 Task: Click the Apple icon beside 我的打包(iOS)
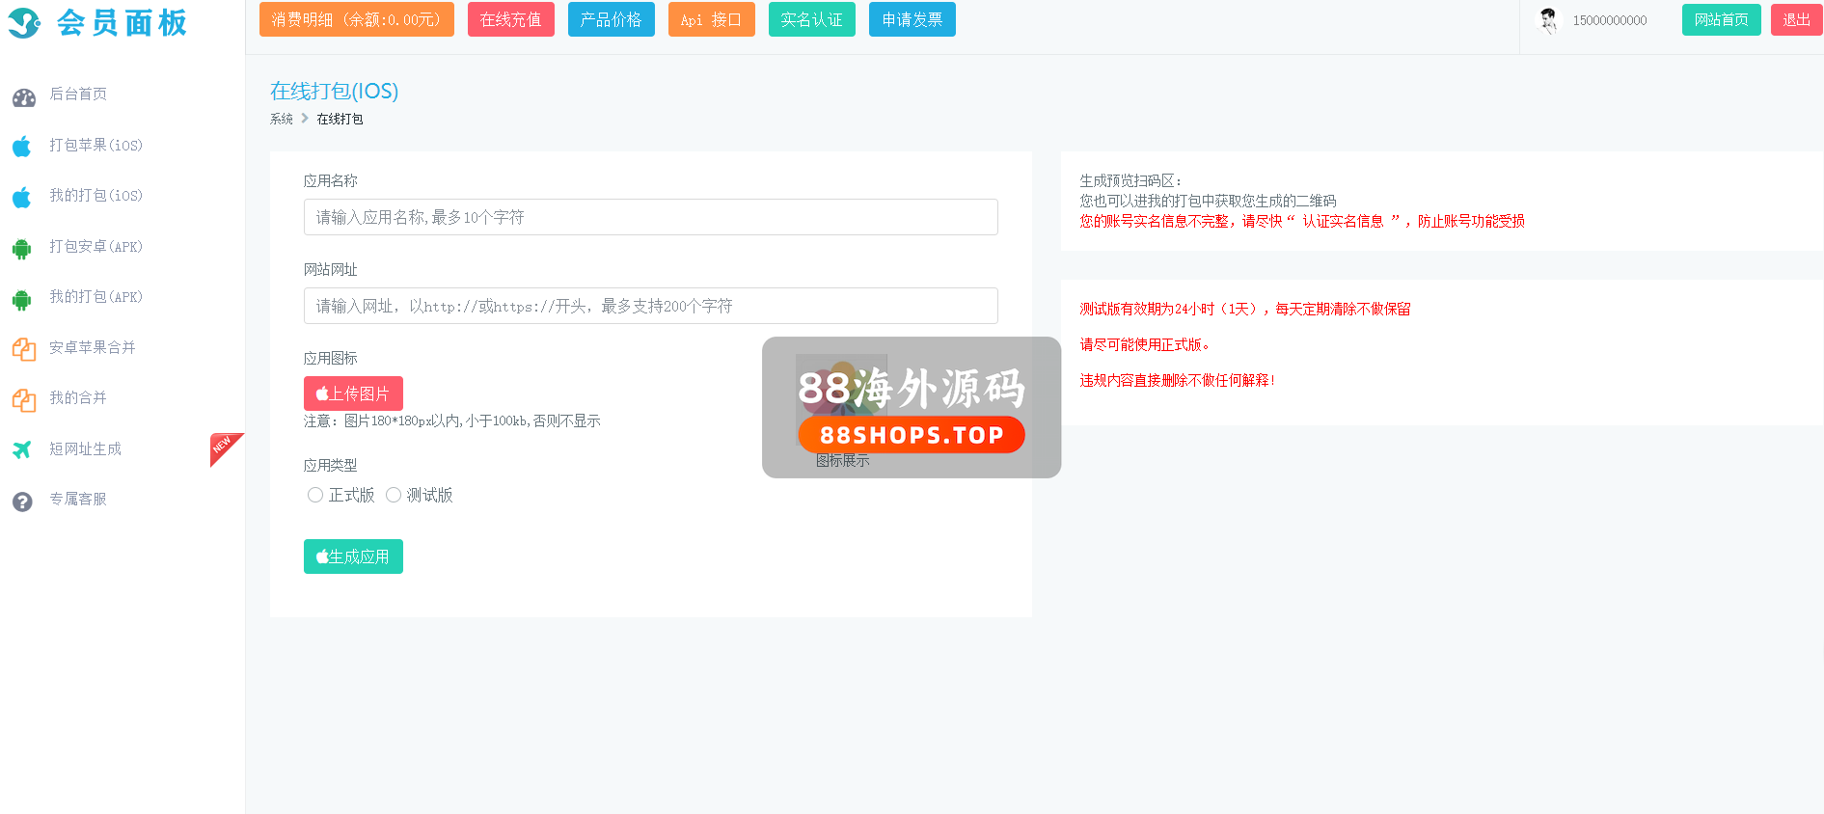[x=22, y=198]
